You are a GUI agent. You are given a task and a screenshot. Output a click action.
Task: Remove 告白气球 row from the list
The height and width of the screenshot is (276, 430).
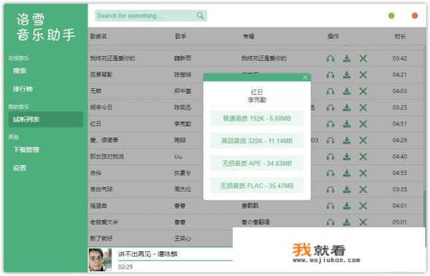coord(363,189)
